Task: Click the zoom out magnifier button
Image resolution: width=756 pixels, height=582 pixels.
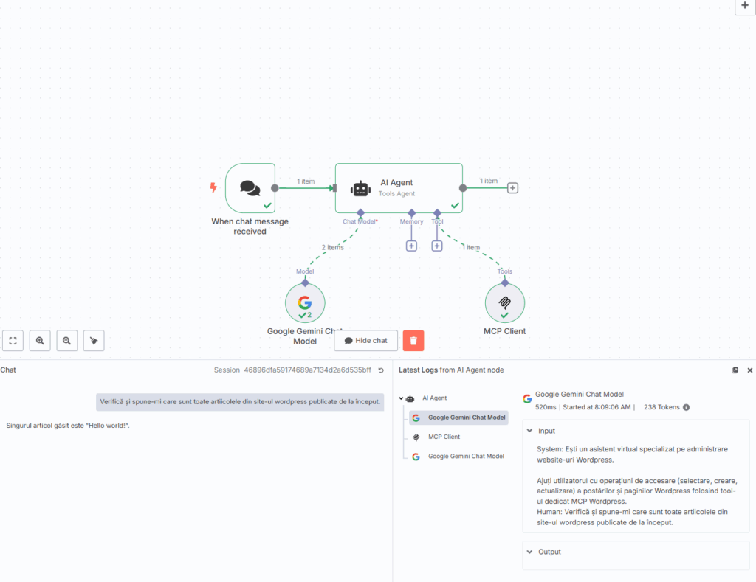Action: [67, 341]
